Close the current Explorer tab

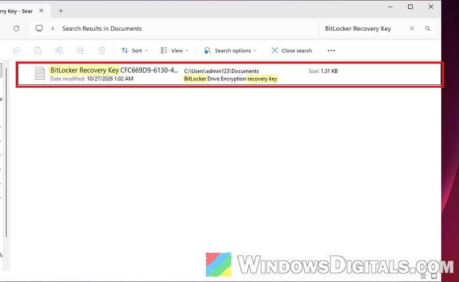click(x=41, y=11)
